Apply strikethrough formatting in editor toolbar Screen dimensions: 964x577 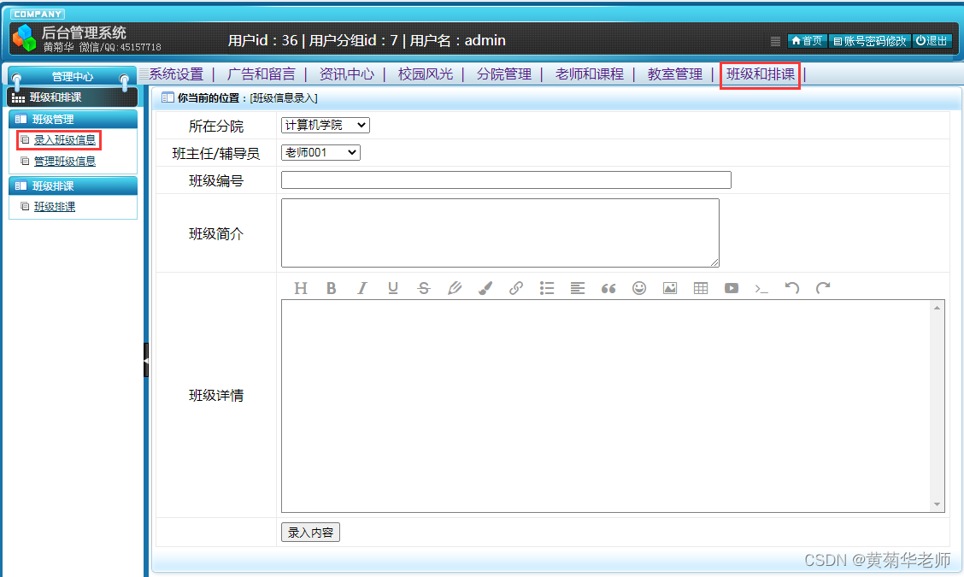424,288
